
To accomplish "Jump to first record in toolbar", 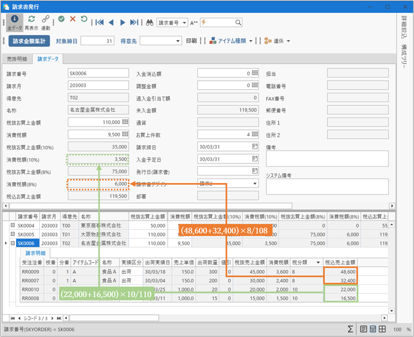I will pyautogui.click(x=99, y=22).
